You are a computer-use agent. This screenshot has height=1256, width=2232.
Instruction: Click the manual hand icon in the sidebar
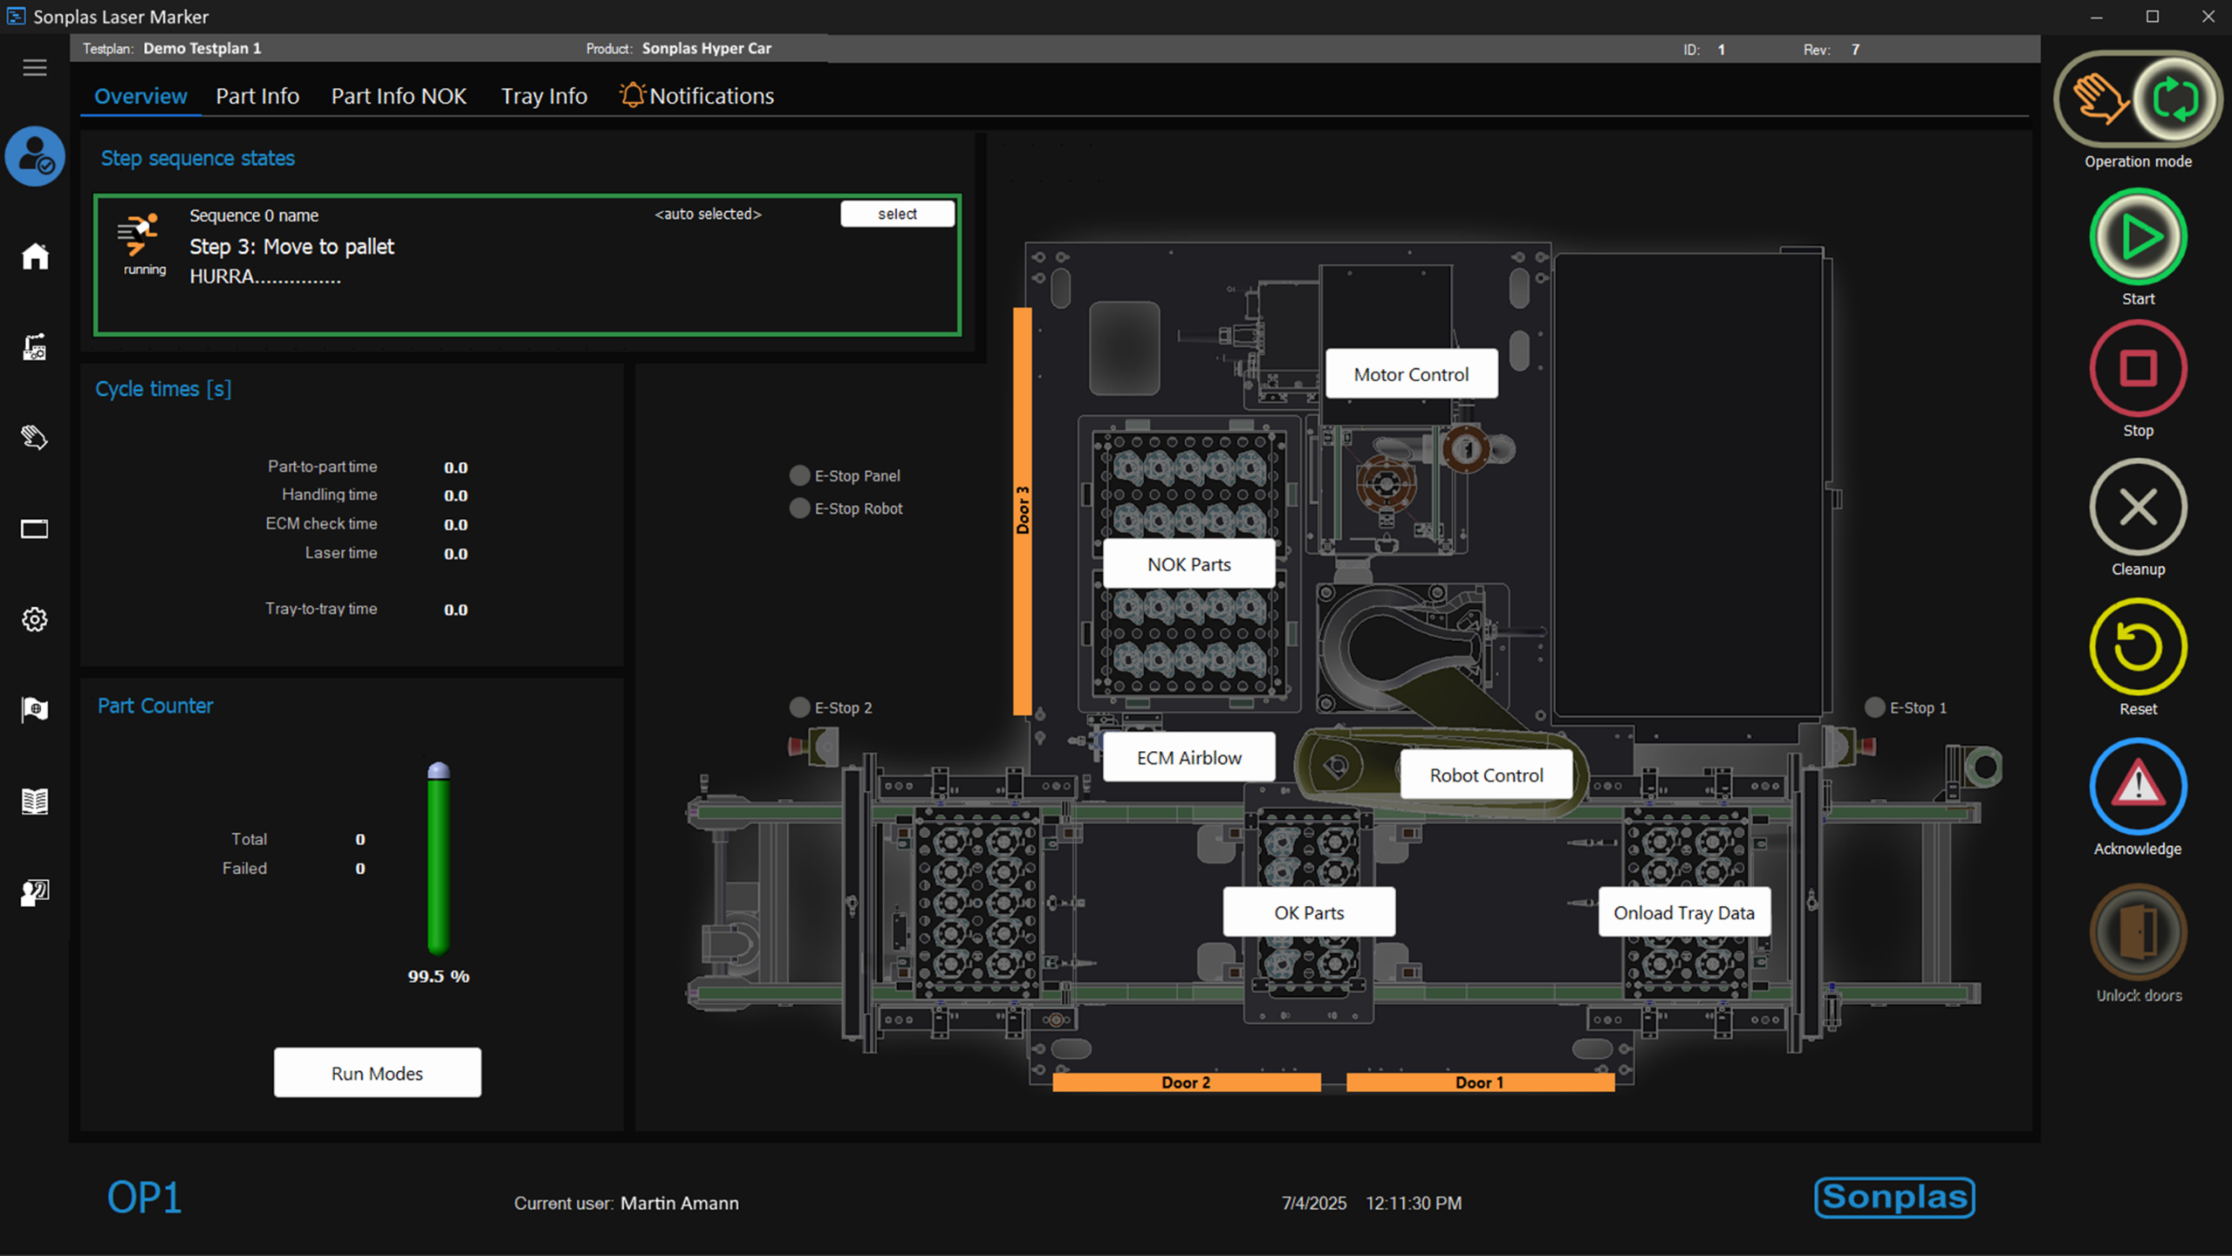pyautogui.click(x=35, y=437)
